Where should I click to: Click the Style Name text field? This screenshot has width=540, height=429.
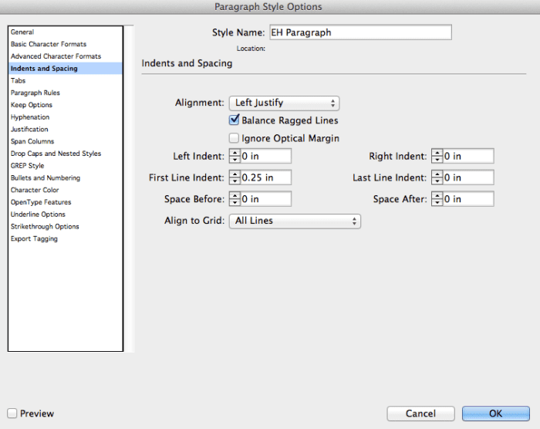coord(360,32)
